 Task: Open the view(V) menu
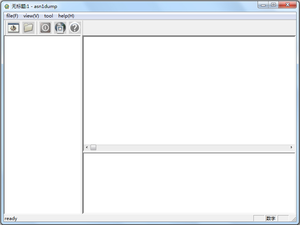pyautogui.click(x=31, y=16)
